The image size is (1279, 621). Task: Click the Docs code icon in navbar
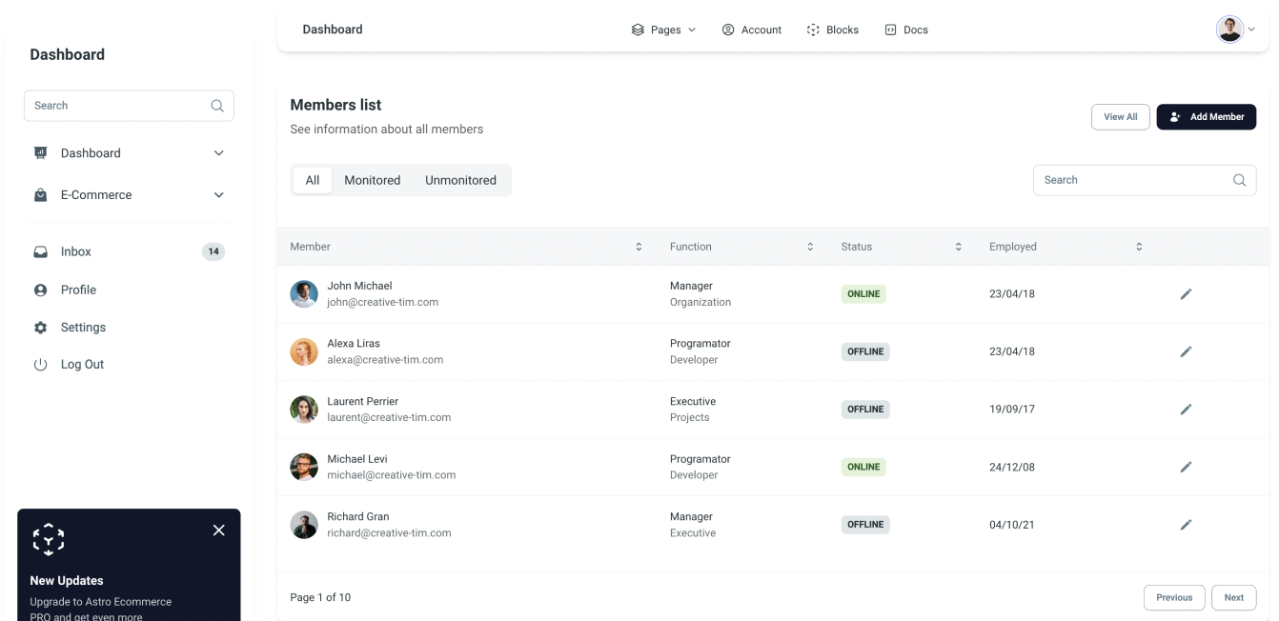890,30
